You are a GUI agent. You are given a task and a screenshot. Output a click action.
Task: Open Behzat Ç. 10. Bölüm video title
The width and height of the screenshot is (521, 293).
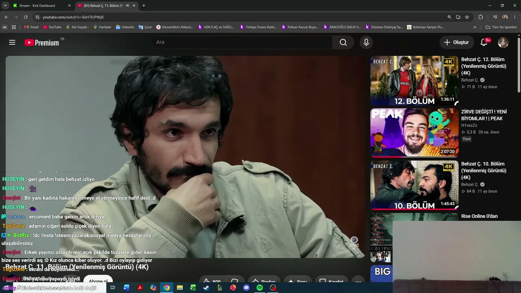click(484, 171)
